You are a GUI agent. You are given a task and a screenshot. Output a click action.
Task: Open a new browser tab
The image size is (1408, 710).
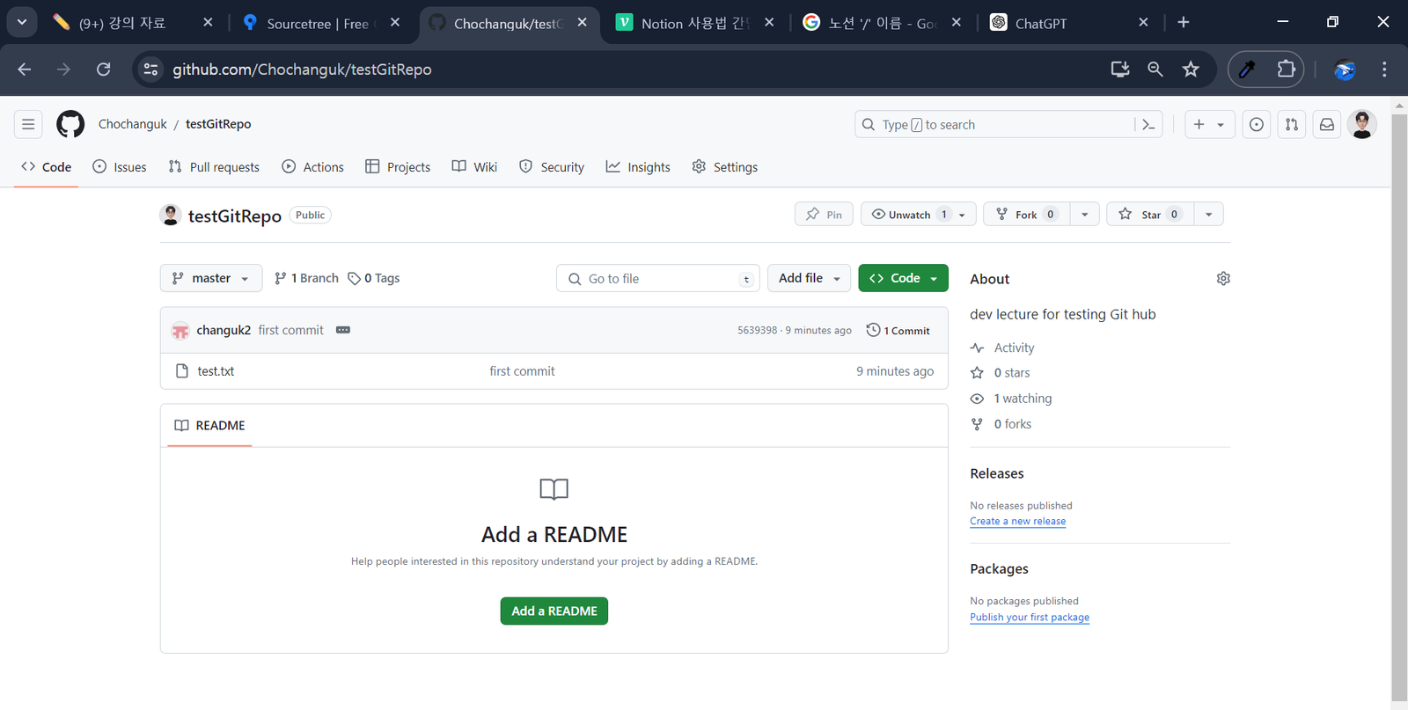point(1184,23)
